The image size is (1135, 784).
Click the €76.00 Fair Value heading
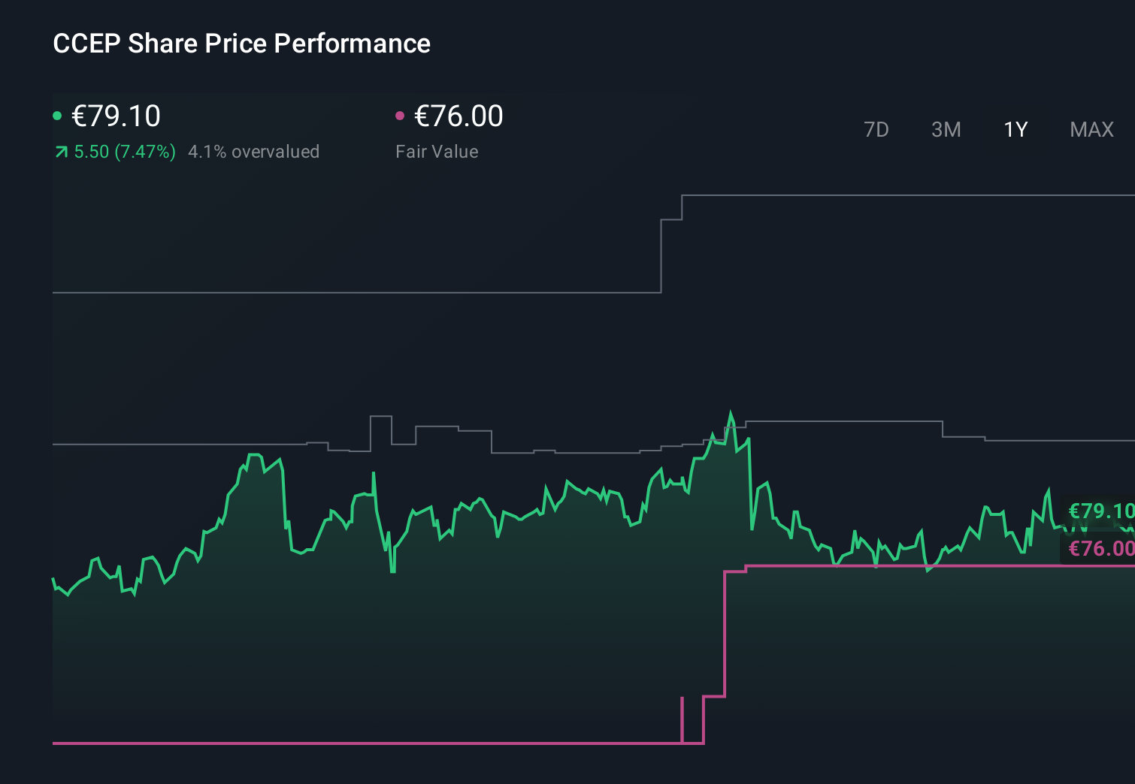pos(459,116)
